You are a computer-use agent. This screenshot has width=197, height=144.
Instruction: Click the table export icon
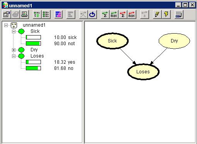(179, 14)
